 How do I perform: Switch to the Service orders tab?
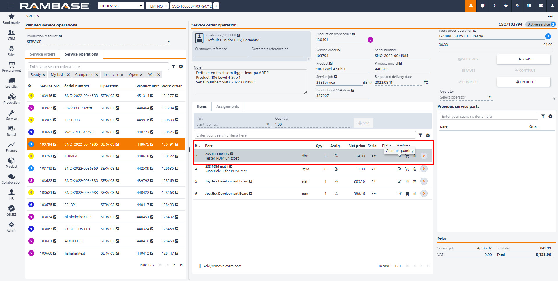click(43, 54)
